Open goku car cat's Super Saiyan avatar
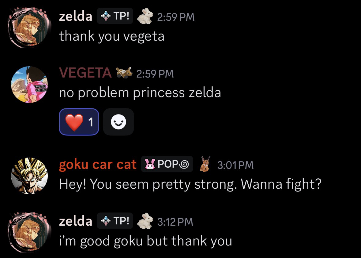Image resolution: width=361 pixels, height=258 pixels. 29,176
